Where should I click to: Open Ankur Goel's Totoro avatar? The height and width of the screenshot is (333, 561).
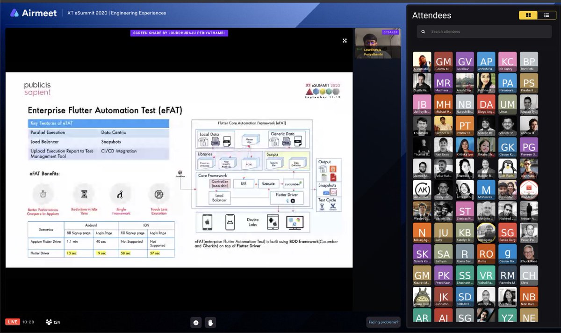tap(422, 297)
